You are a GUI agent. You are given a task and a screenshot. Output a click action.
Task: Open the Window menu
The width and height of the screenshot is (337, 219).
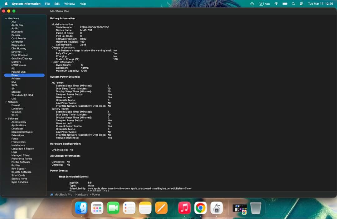click(69, 4)
